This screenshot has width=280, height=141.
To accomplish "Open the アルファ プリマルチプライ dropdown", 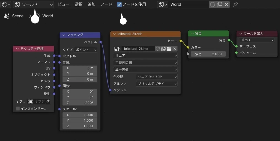I will (x=157, y=84).
